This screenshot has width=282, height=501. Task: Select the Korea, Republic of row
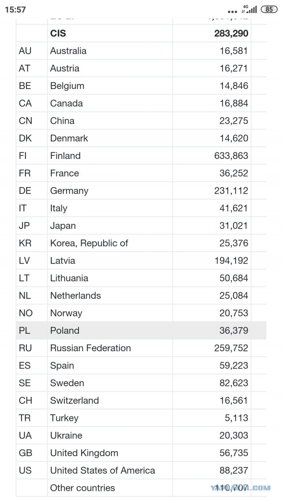click(x=141, y=243)
